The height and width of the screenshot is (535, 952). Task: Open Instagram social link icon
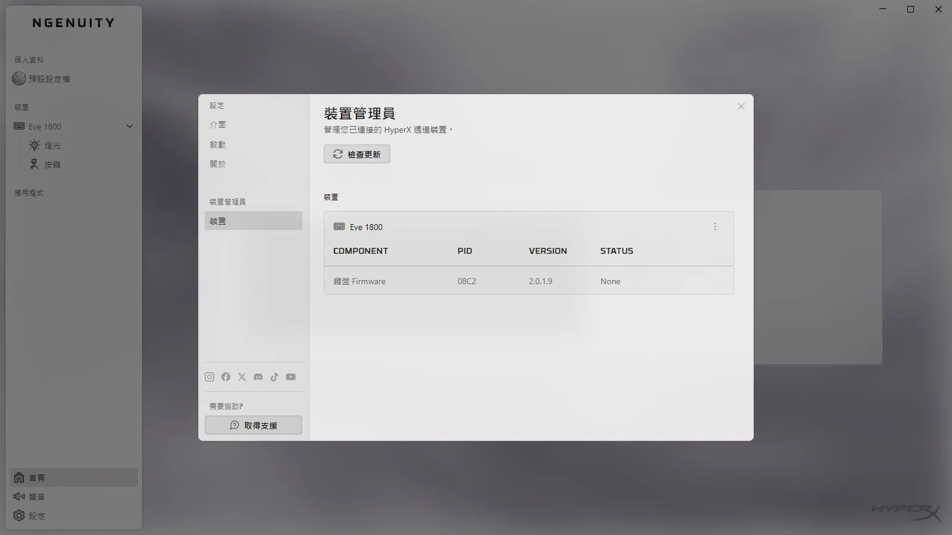tap(209, 377)
